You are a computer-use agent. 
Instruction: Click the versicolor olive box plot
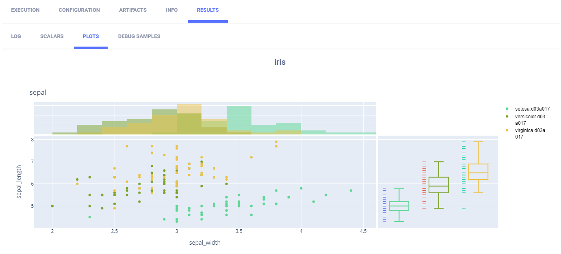click(x=439, y=185)
